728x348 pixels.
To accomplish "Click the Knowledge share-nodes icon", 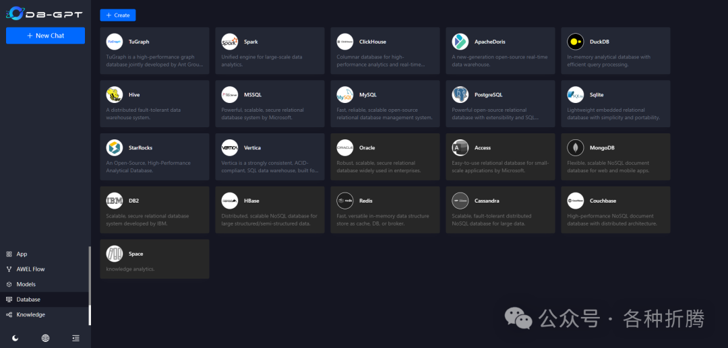I will [9, 314].
